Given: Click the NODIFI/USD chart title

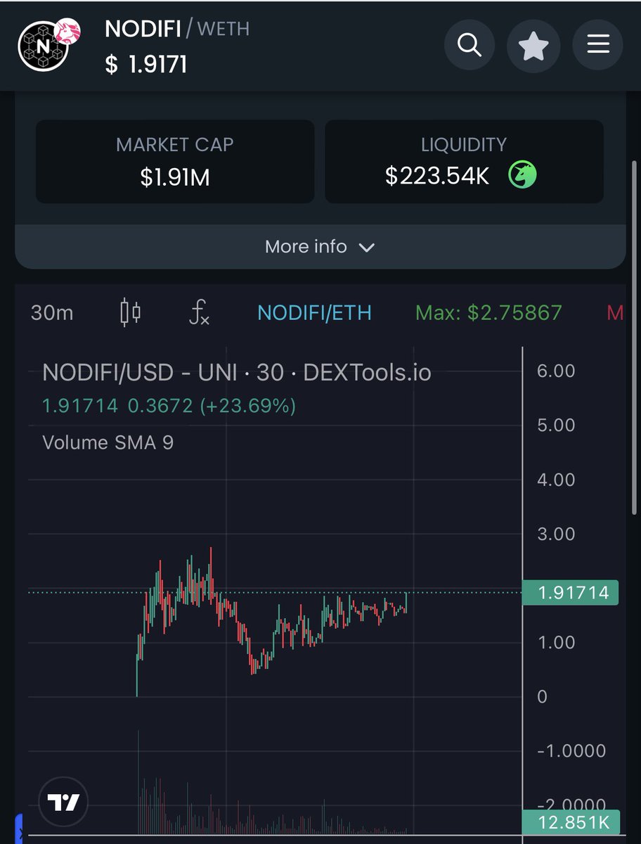Looking at the screenshot, I should [x=237, y=372].
